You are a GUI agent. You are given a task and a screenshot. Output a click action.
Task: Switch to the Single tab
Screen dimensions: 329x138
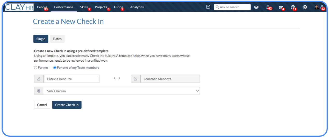(41, 39)
